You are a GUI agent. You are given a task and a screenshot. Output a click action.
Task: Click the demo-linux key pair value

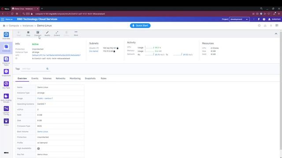tap(42, 154)
